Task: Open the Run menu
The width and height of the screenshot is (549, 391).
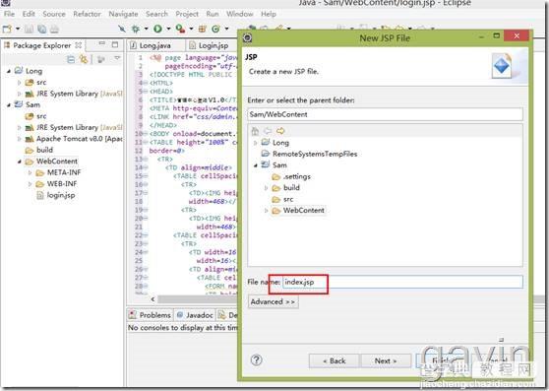Action: point(213,14)
